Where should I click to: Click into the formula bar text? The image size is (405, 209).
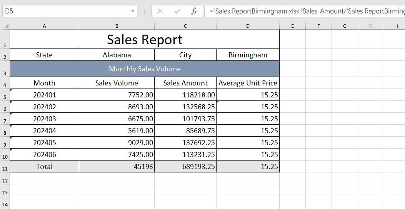[x=305, y=12]
